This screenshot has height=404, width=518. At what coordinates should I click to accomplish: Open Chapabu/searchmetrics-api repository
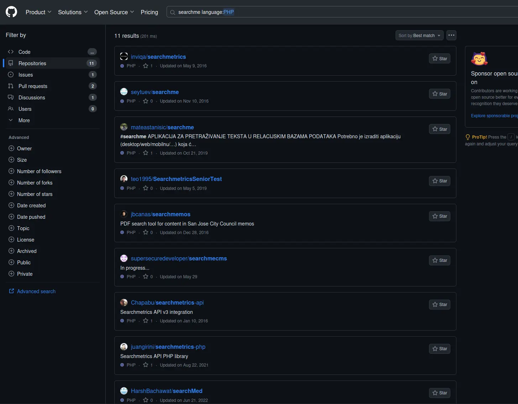(x=167, y=302)
